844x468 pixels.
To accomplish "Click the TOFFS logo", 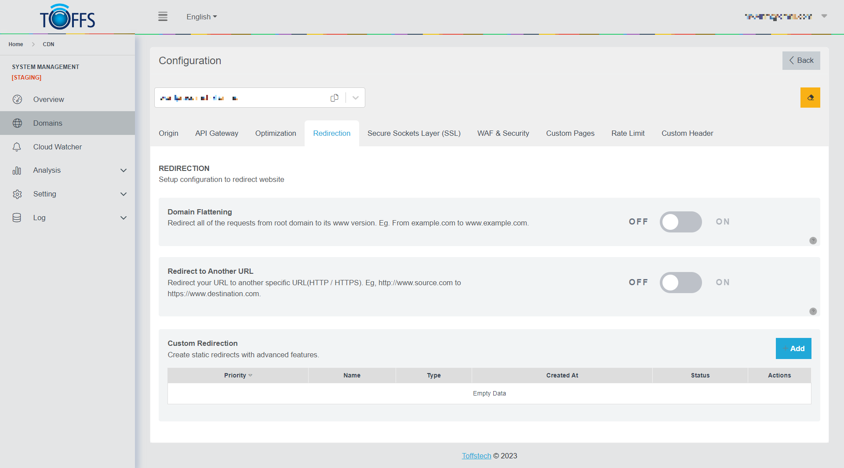I will coord(67,17).
